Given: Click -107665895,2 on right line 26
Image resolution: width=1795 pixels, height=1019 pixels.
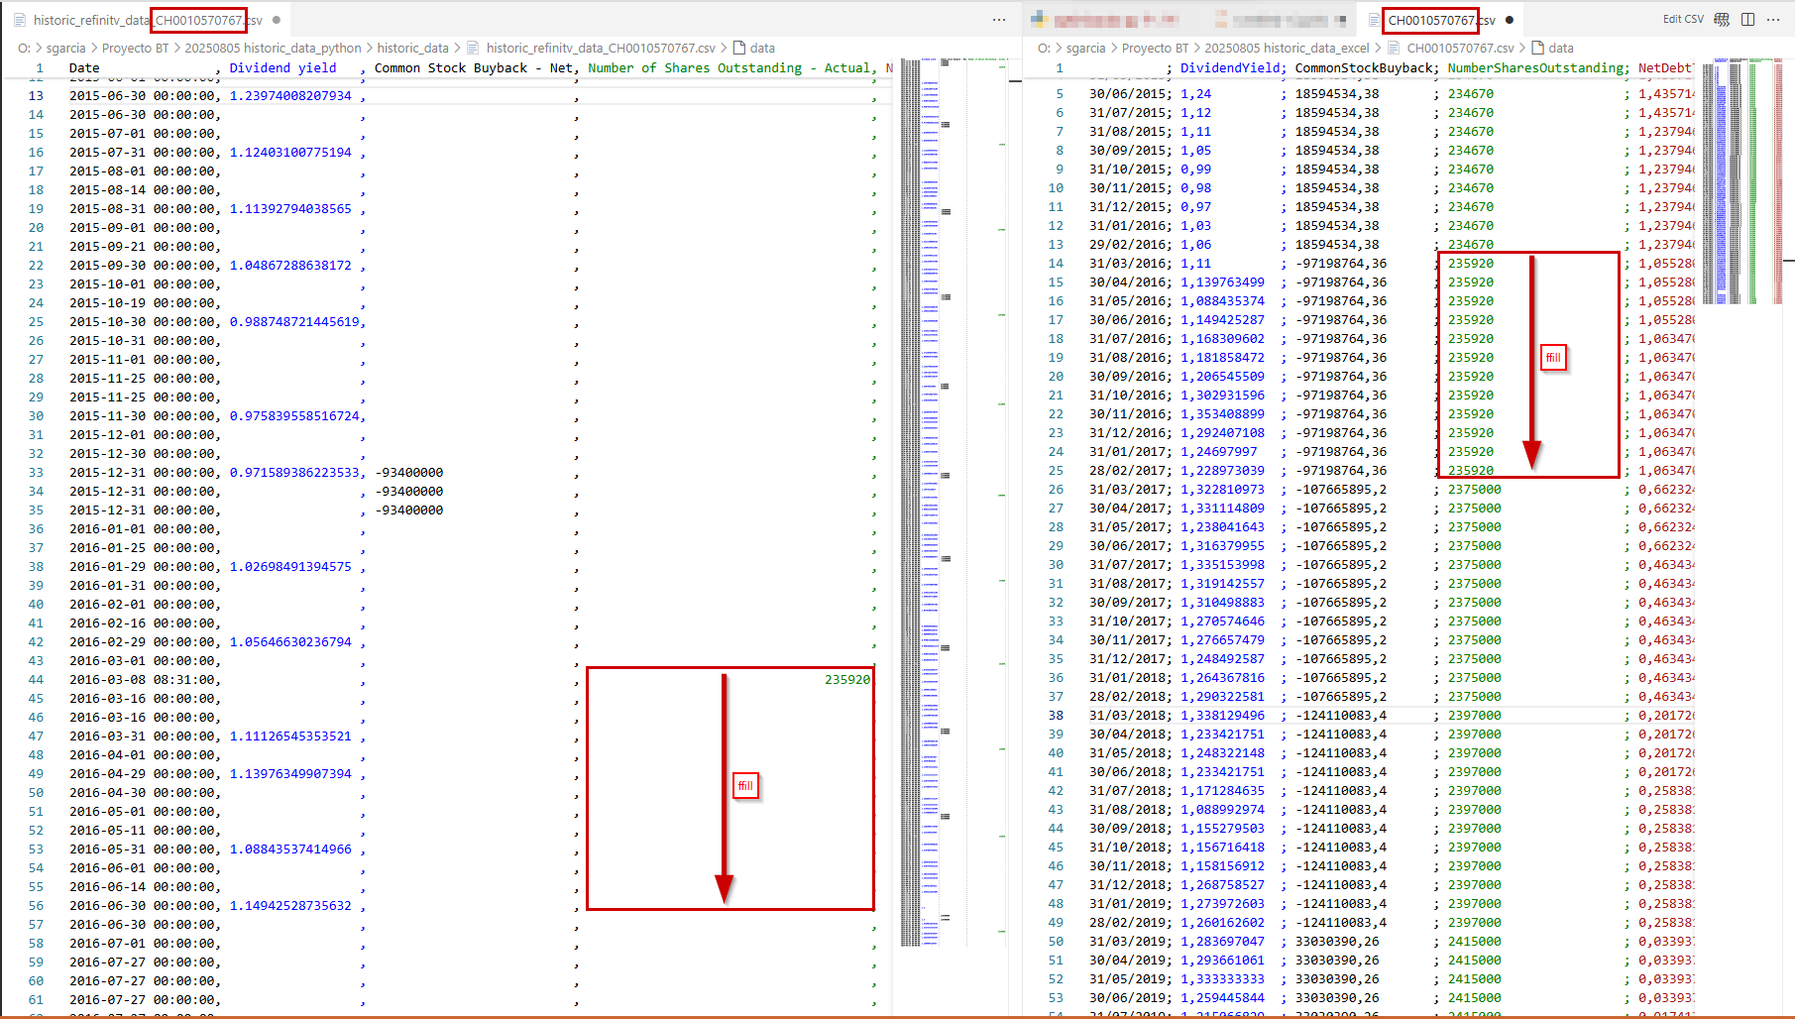Looking at the screenshot, I should coord(1341,490).
